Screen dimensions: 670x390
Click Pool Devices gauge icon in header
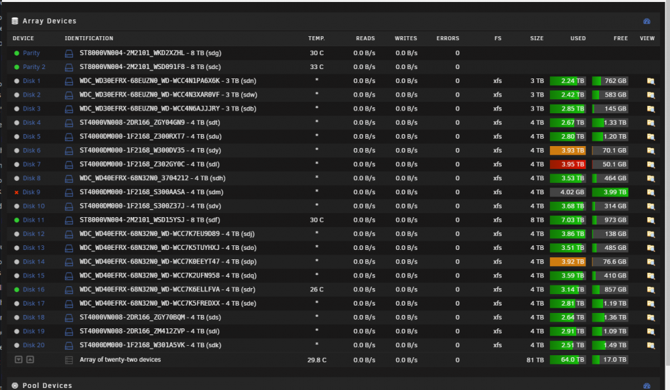(x=647, y=386)
